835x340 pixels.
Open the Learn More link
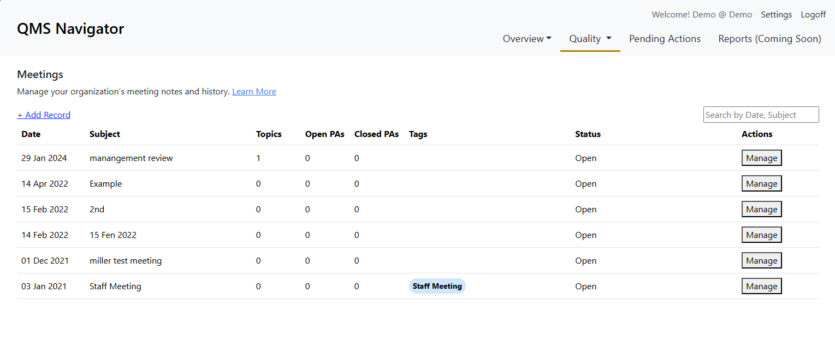pyautogui.click(x=254, y=92)
